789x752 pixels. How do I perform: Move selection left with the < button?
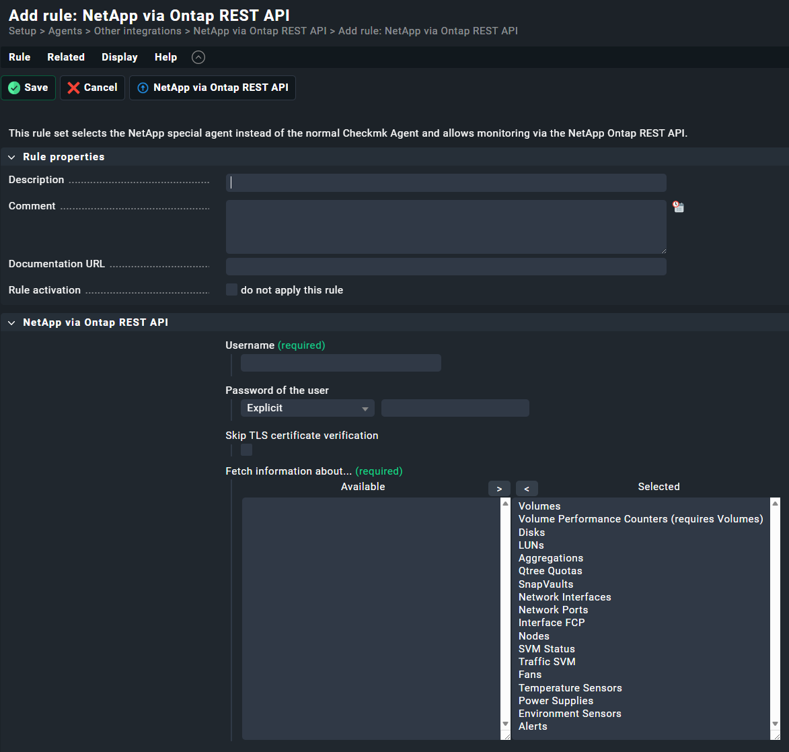527,489
